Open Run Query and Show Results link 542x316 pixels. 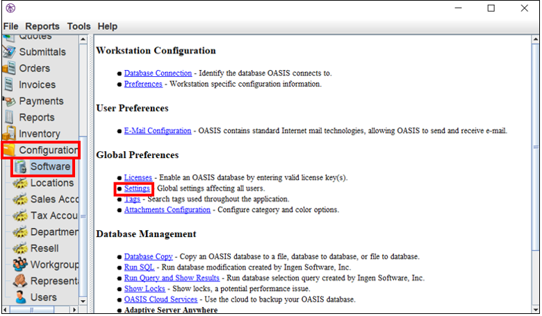(x=172, y=278)
